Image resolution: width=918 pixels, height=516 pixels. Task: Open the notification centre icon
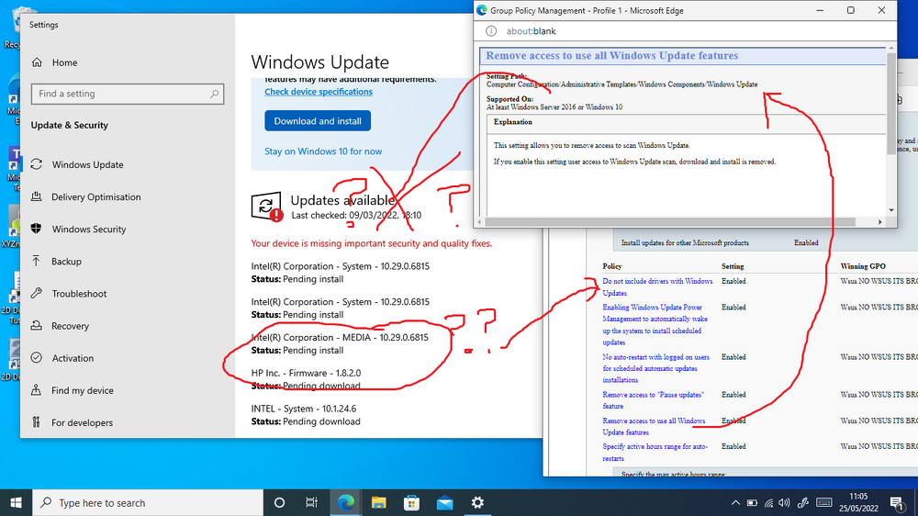pyautogui.click(x=897, y=502)
